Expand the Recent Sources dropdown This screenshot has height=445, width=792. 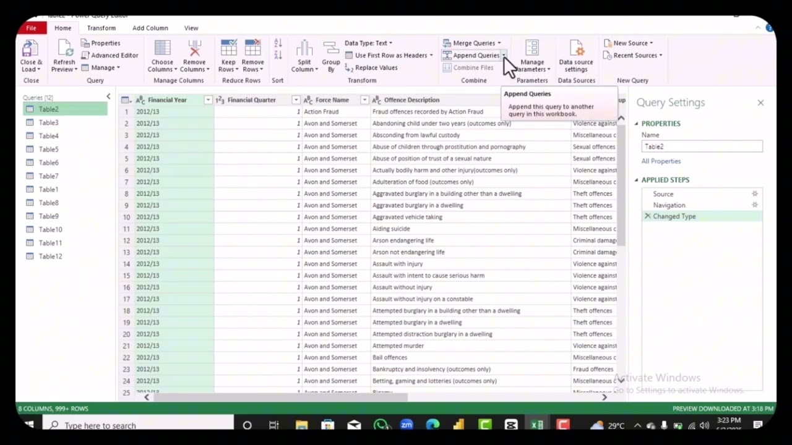[661, 56]
